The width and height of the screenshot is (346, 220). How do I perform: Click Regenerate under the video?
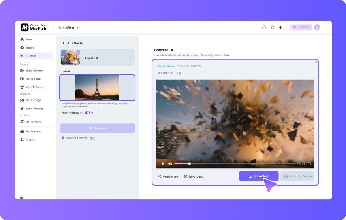tap(168, 176)
